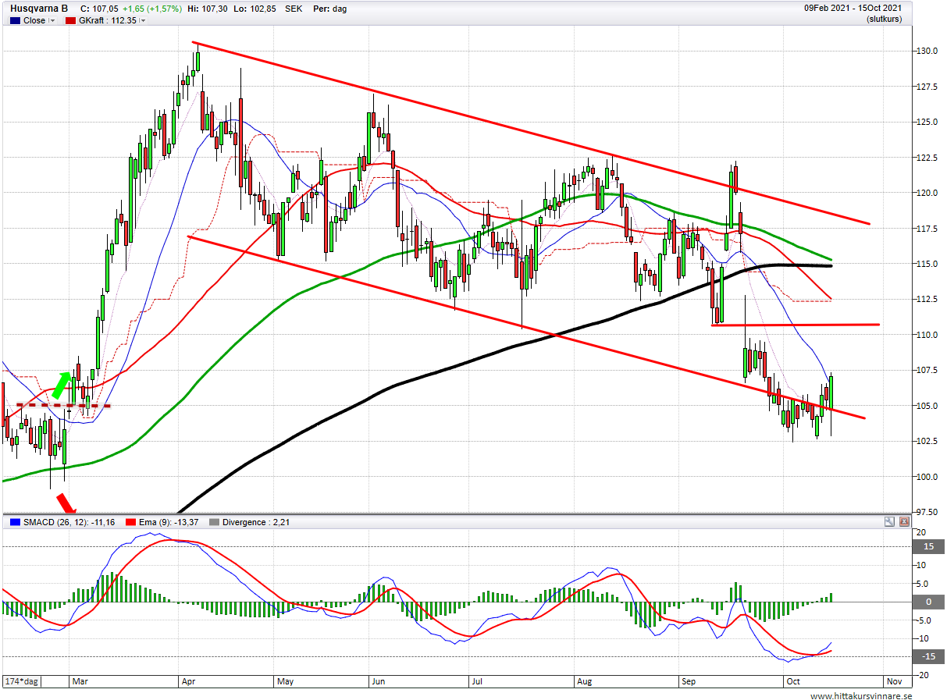
Task: Click the blue Close color swatch
Action: click(14, 21)
